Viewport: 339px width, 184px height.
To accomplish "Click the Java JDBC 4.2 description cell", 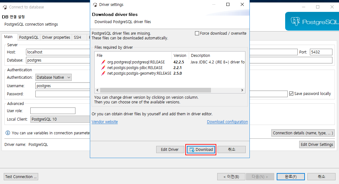I will click(x=218, y=62).
